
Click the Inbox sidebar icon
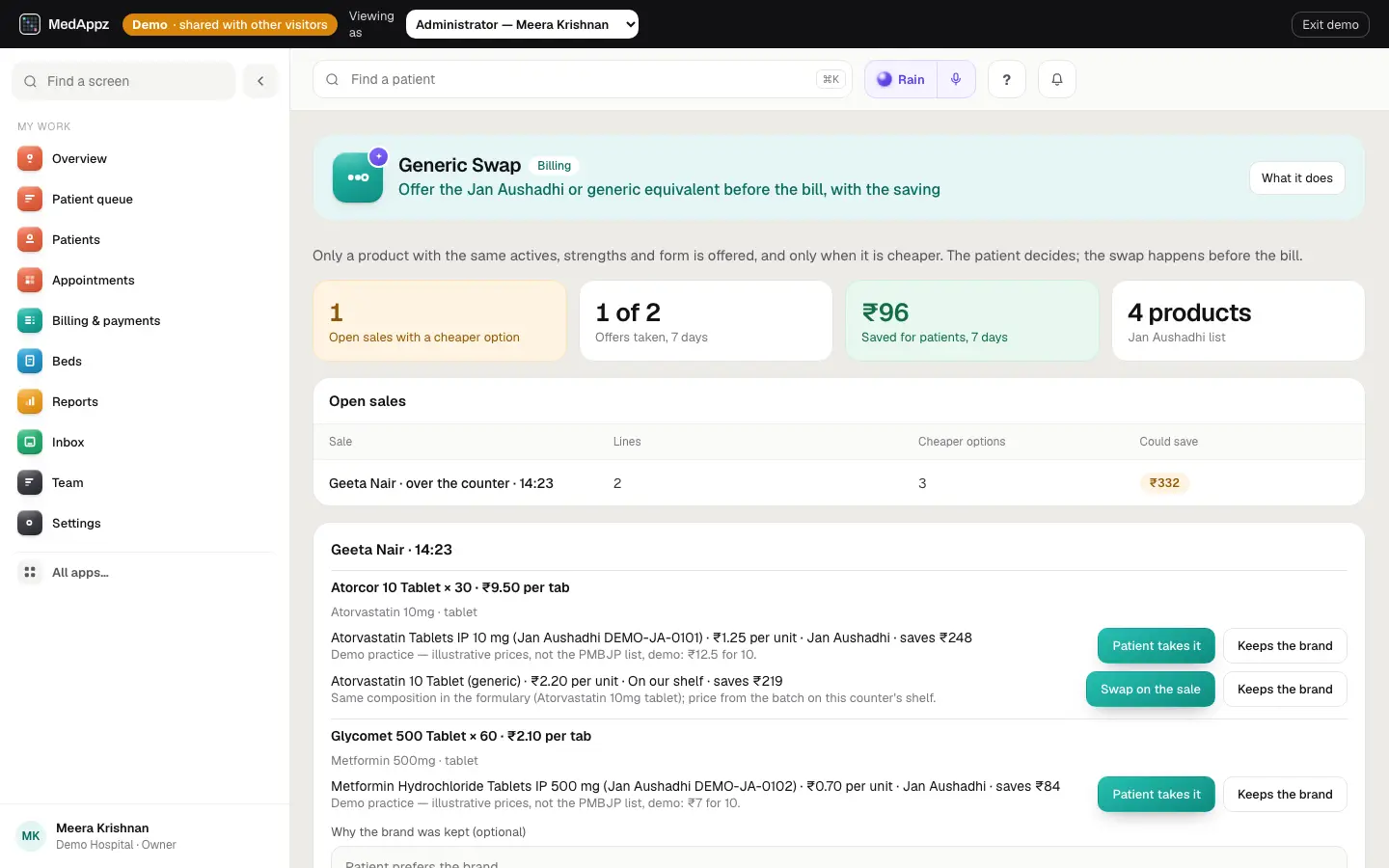(x=30, y=442)
